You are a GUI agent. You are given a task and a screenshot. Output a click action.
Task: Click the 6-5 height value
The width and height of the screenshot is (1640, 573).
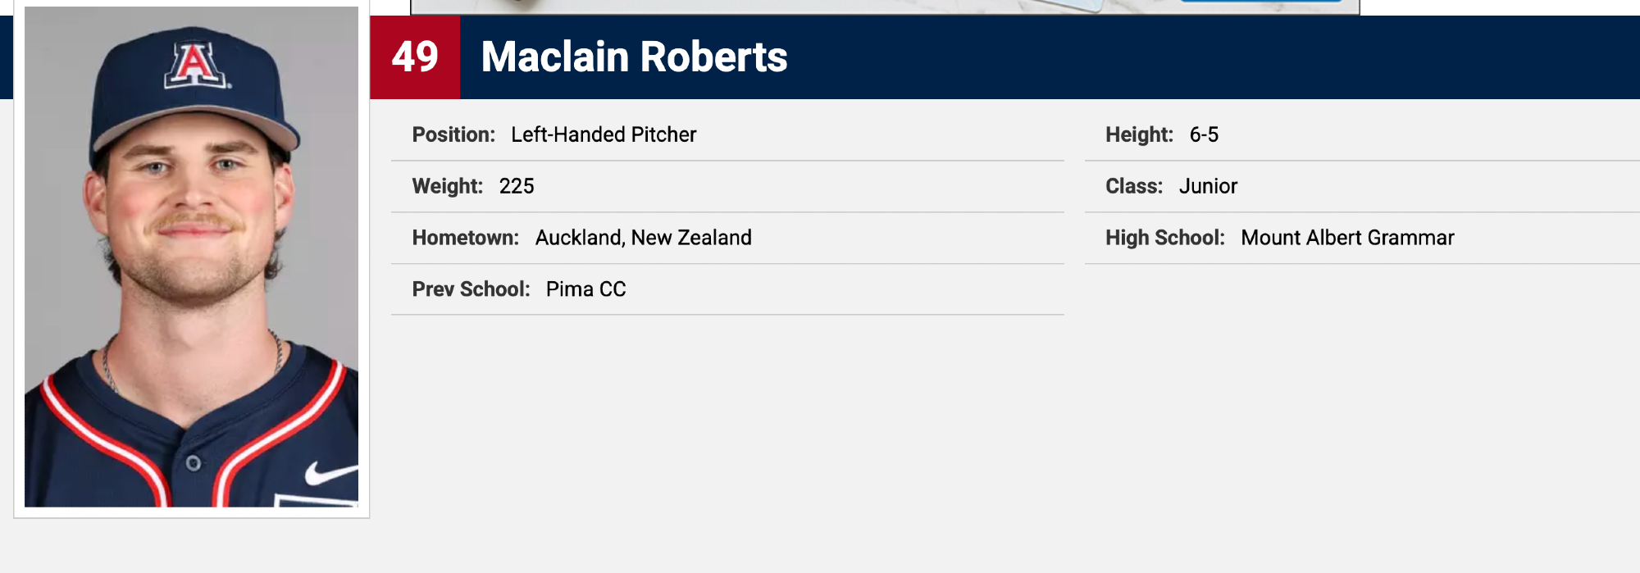tap(1204, 134)
